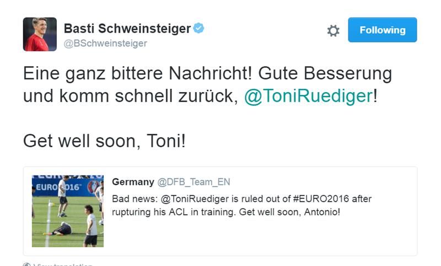Open the gear settings menu

click(x=333, y=30)
